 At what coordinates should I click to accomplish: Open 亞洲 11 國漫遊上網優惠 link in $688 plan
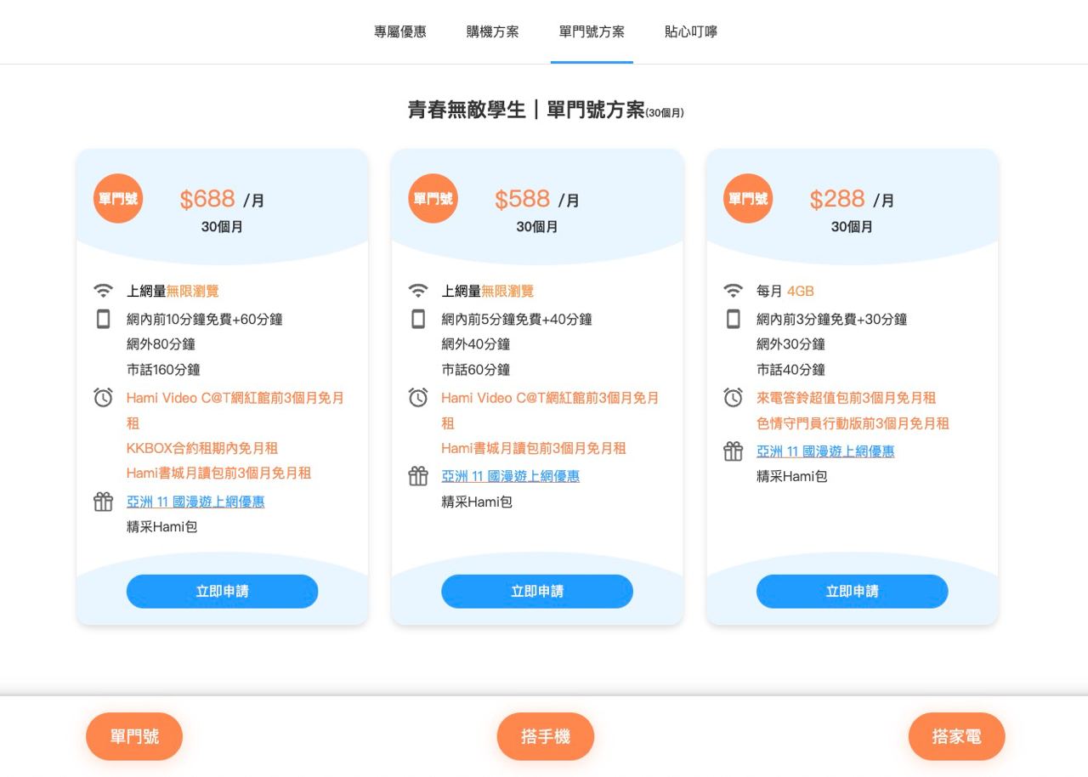click(195, 502)
